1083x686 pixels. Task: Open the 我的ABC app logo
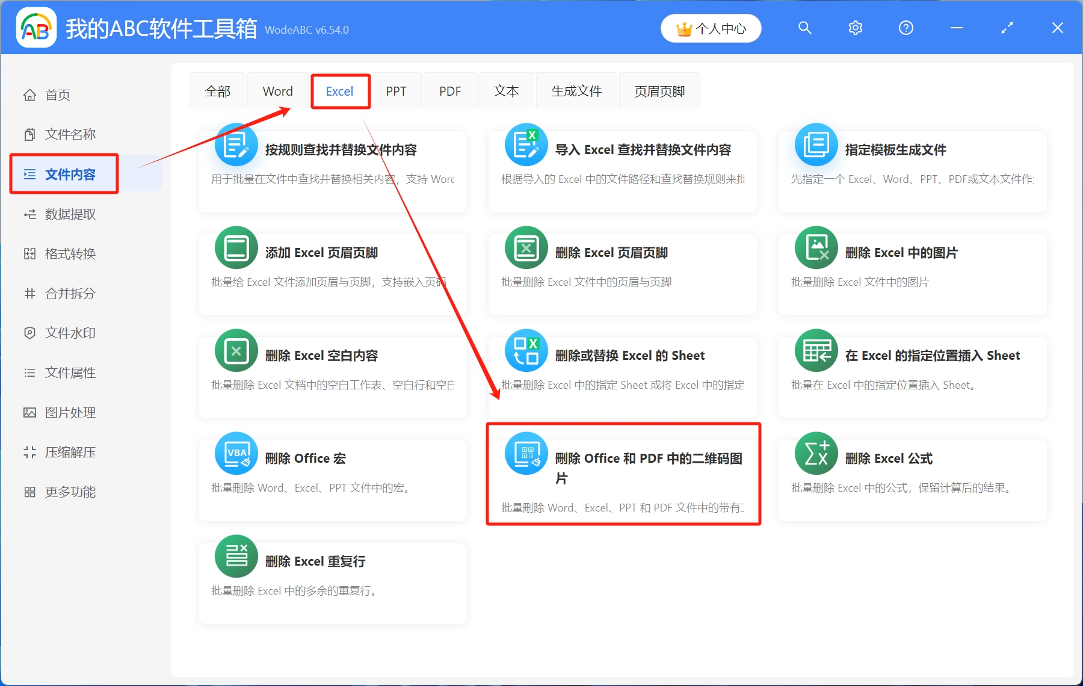36,27
